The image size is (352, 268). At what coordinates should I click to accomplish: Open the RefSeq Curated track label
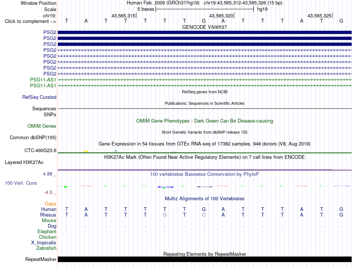[39, 97]
